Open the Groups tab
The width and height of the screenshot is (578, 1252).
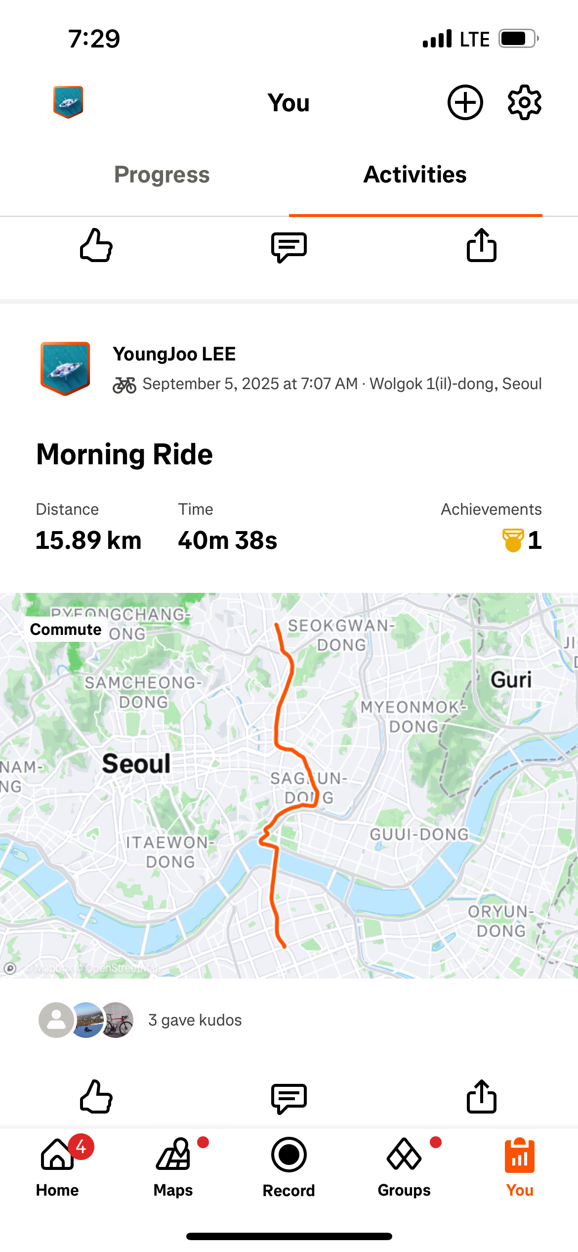(404, 1167)
